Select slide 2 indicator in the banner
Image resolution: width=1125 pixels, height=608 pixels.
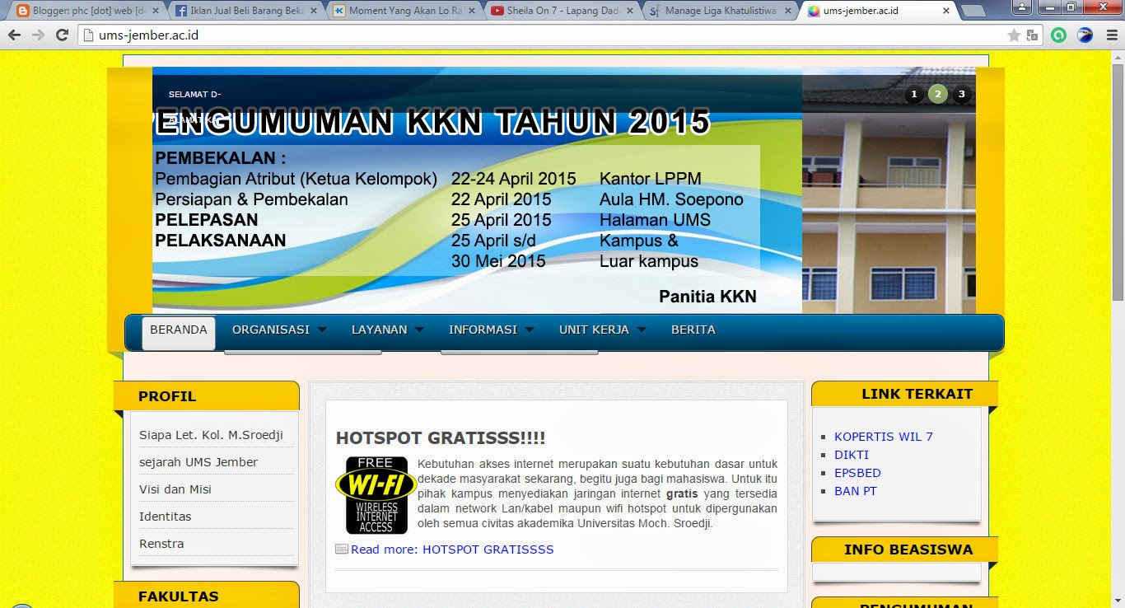click(938, 94)
